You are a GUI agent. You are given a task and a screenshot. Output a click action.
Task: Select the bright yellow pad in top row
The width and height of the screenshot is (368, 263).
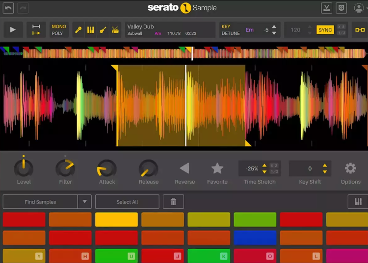(x=116, y=219)
